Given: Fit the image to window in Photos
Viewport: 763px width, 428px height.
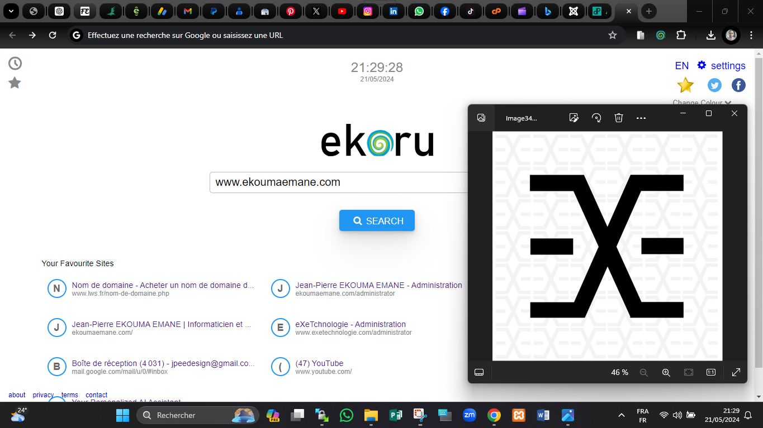Looking at the screenshot, I should coord(689,372).
